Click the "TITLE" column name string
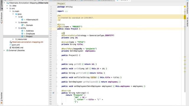Image resolution: width=189 pixels, height=106 pixels. [81, 42]
